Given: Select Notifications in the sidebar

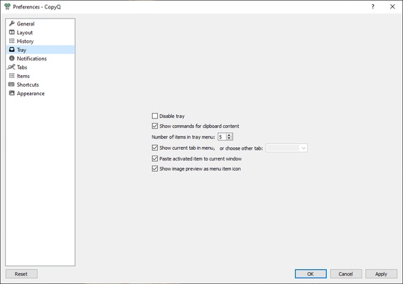Looking at the screenshot, I should (40, 58).
